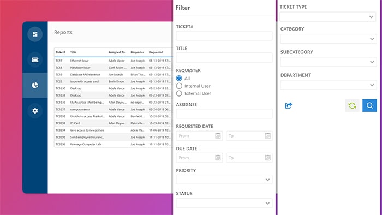Expand the Status dropdown
The image size is (382, 215).
224,203
